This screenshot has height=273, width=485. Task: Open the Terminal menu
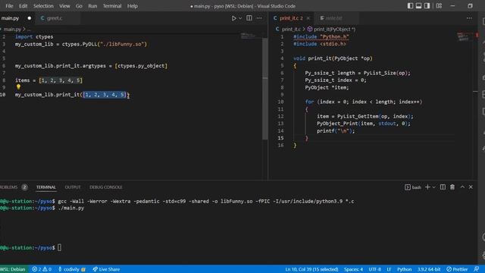pyautogui.click(x=112, y=6)
